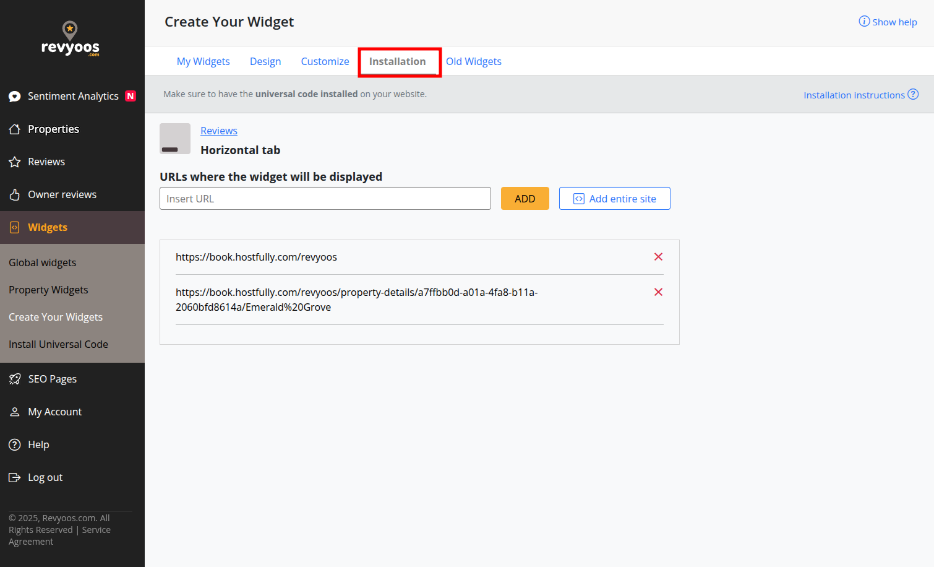Viewport: 934px width, 567px height.
Task: Click the Sentiment Analytics chat bubble icon
Action: coord(15,97)
